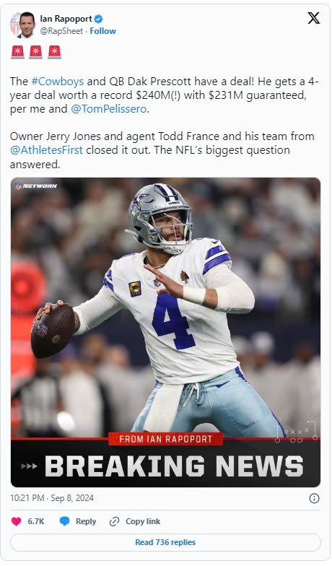The height and width of the screenshot is (566, 332).
Task: Like the tweet with the heart icon
Action: click(x=16, y=521)
